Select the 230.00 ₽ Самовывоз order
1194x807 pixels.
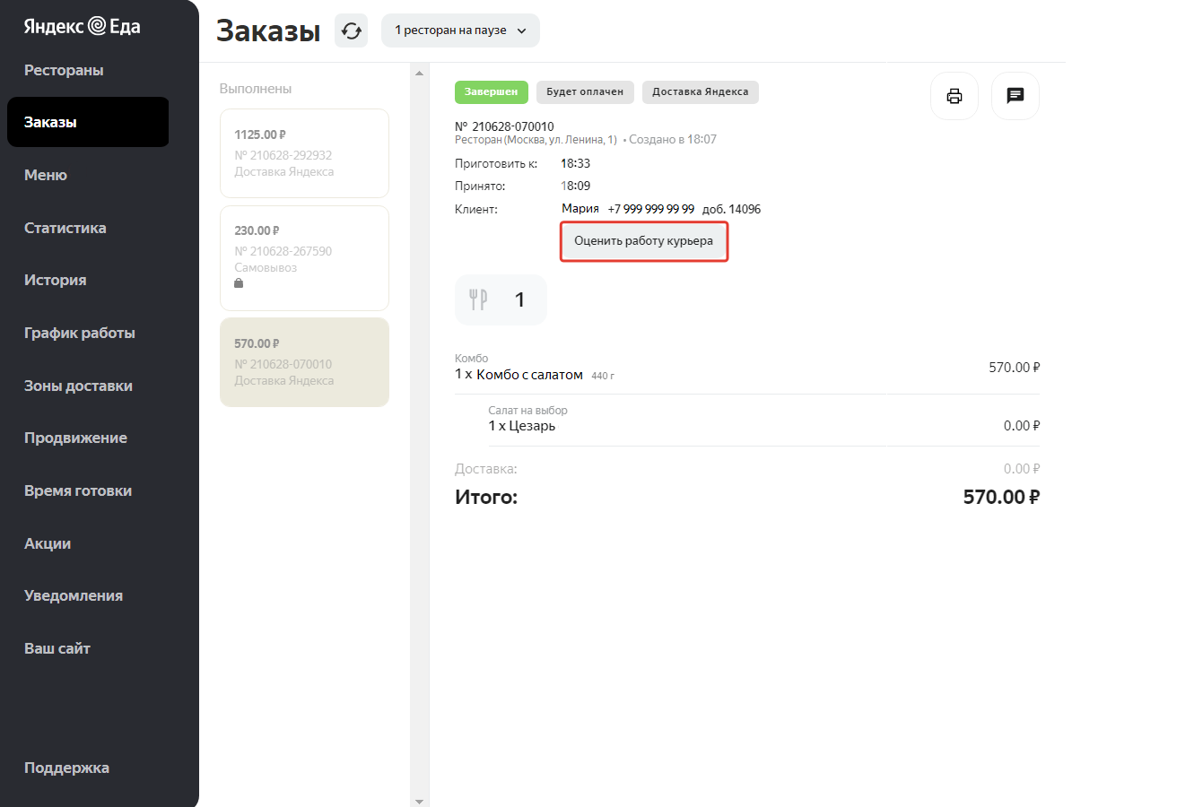tap(304, 258)
